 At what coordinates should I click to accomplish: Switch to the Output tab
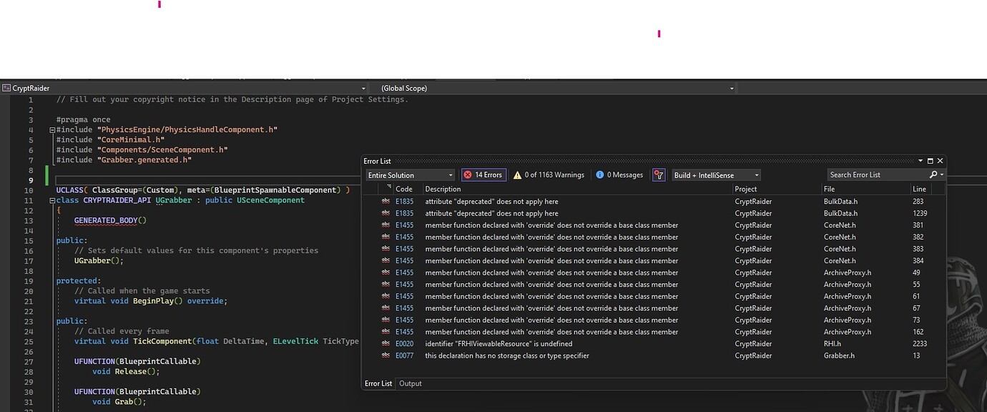point(410,383)
